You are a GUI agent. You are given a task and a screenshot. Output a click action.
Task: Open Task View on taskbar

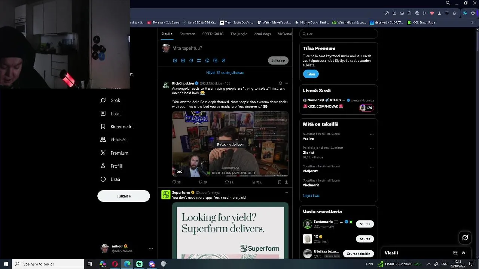pyautogui.click(x=90, y=264)
